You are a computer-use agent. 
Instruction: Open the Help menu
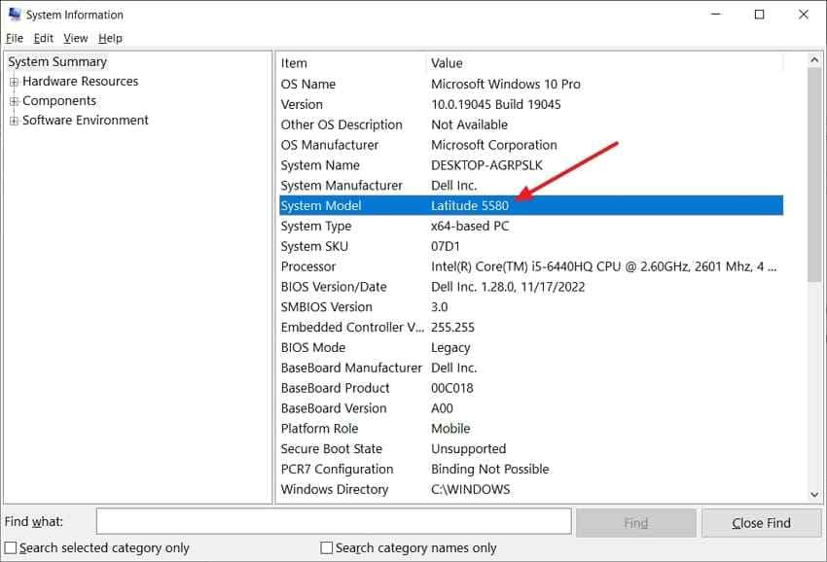click(110, 38)
